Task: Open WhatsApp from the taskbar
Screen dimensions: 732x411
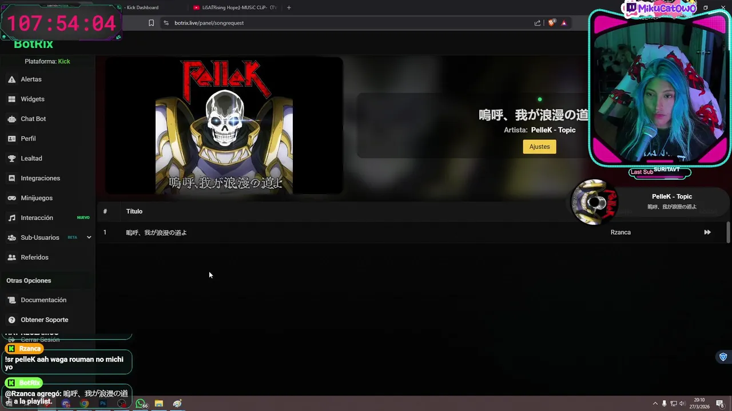Action: pos(140,404)
